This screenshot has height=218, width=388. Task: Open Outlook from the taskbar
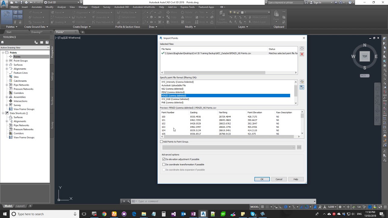click(183, 214)
